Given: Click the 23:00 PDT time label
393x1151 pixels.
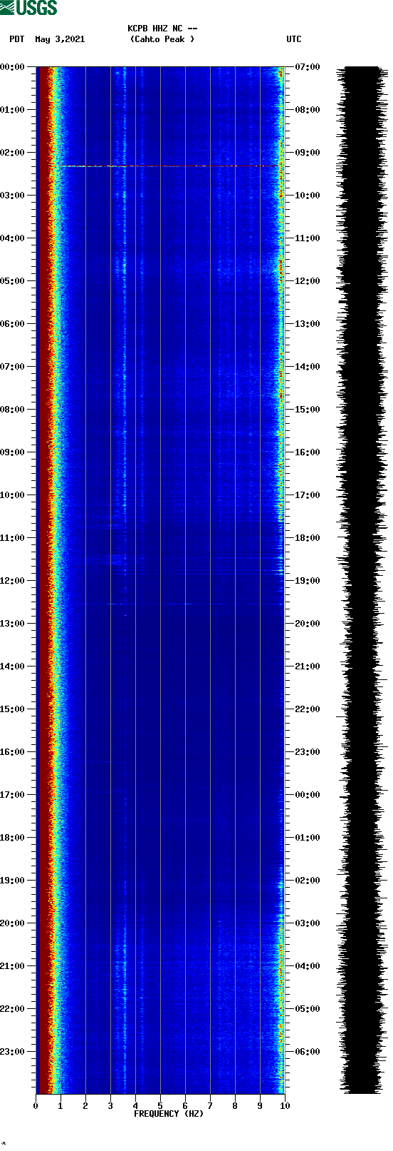Looking at the screenshot, I should [13, 1052].
